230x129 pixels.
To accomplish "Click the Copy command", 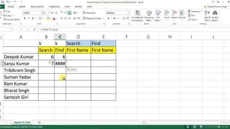I will (7, 15).
